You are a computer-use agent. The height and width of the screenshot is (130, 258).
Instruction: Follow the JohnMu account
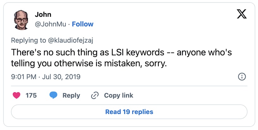tap(83, 24)
